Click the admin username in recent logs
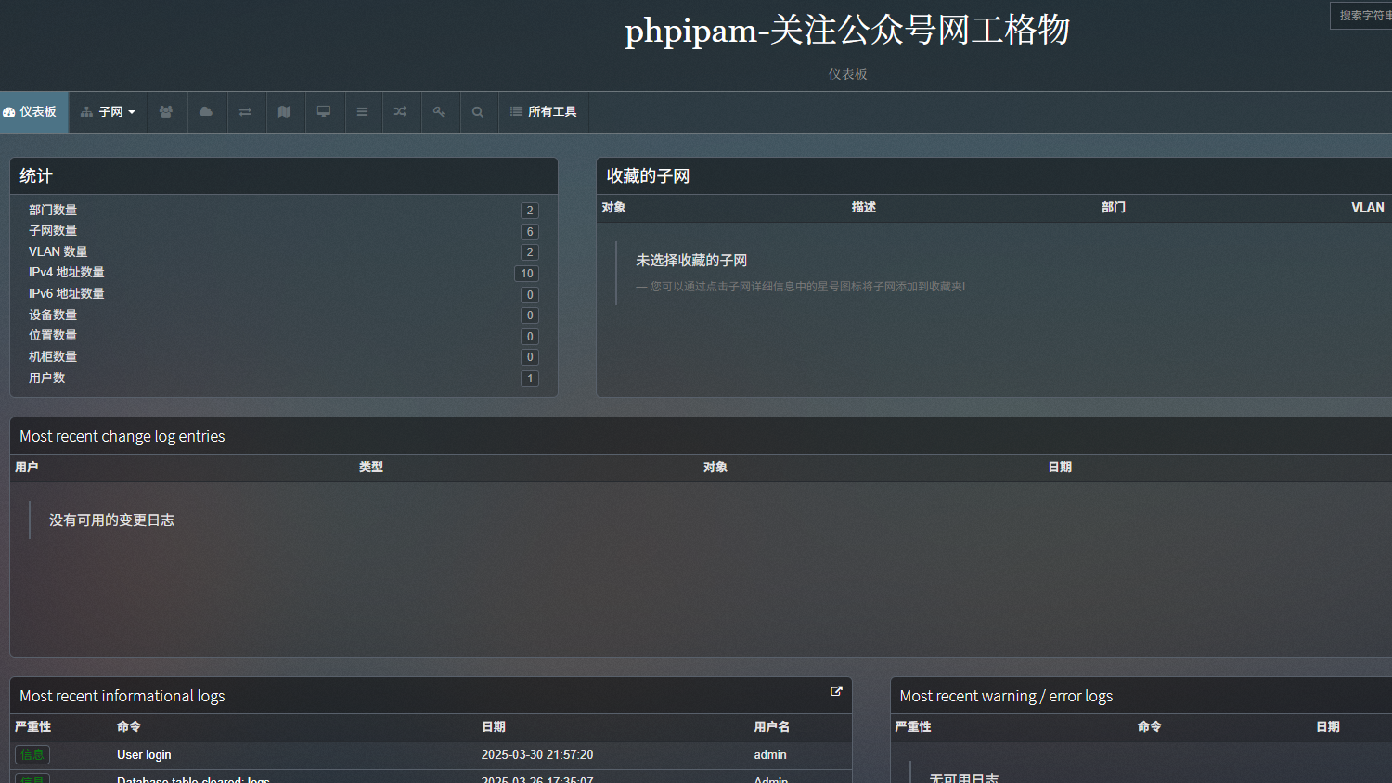 [x=770, y=754]
